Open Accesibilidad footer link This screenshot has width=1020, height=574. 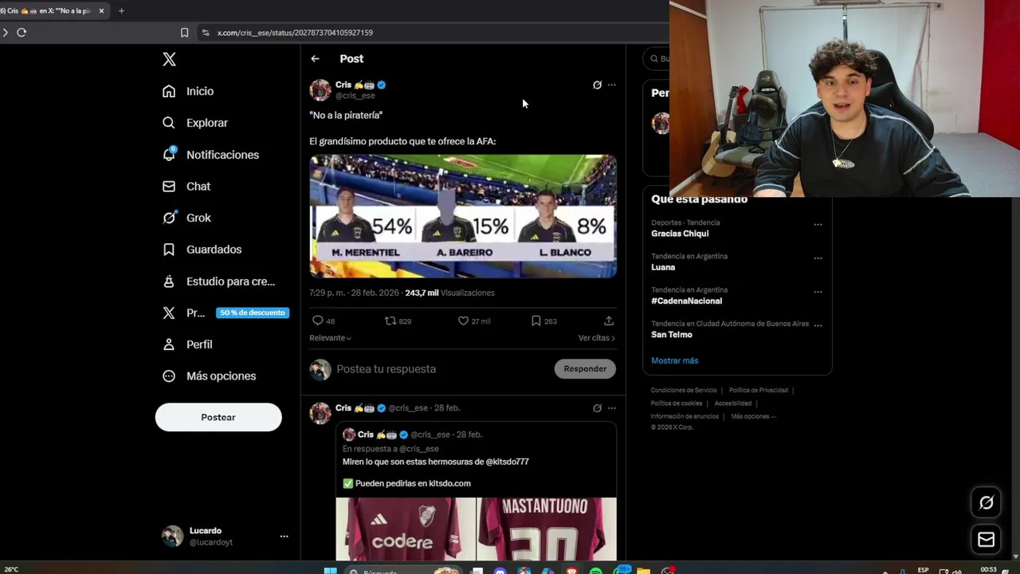[733, 403]
